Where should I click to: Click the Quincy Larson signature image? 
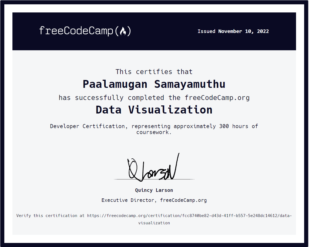[154, 167]
